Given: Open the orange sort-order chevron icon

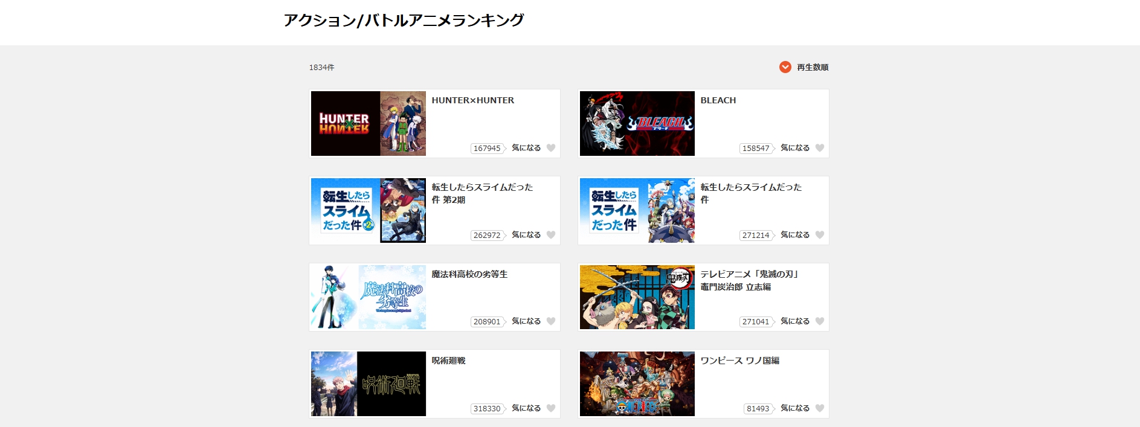Looking at the screenshot, I should click(x=785, y=67).
